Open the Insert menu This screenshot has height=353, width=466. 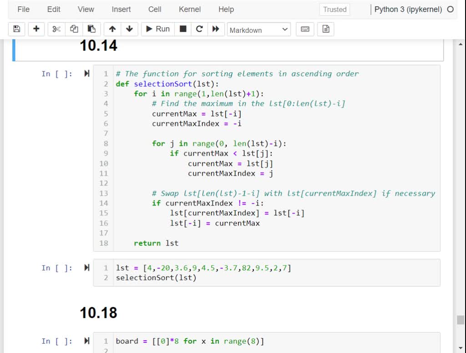tap(121, 9)
